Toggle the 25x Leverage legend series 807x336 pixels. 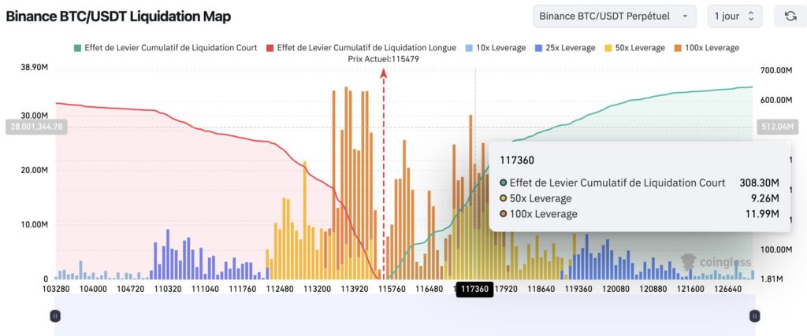[565, 48]
